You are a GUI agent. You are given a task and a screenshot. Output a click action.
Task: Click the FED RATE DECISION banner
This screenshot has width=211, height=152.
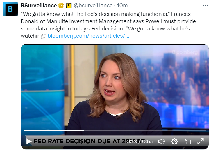pos(78,141)
